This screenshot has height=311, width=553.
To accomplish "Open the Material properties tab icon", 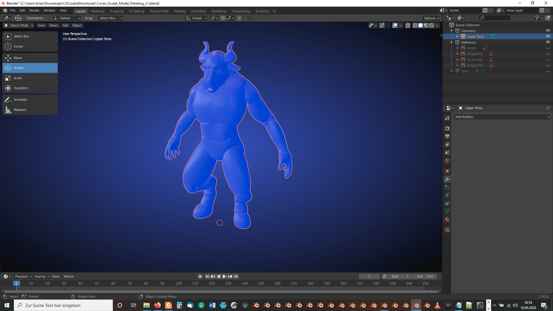I will coord(447,220).
